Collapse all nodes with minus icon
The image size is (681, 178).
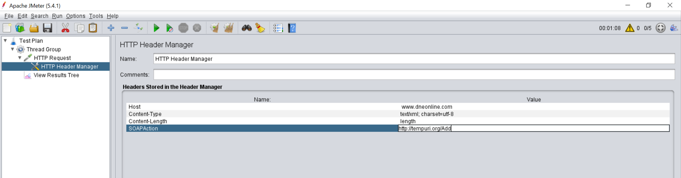(x=124, y=28)
